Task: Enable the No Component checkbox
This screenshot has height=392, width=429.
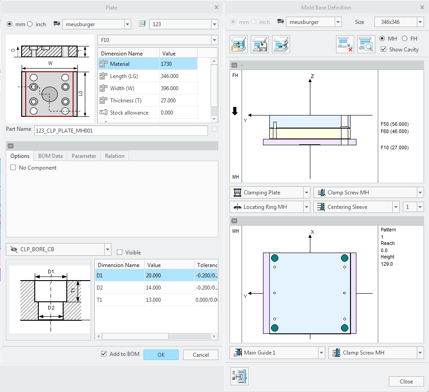Action: coord(13,168)
